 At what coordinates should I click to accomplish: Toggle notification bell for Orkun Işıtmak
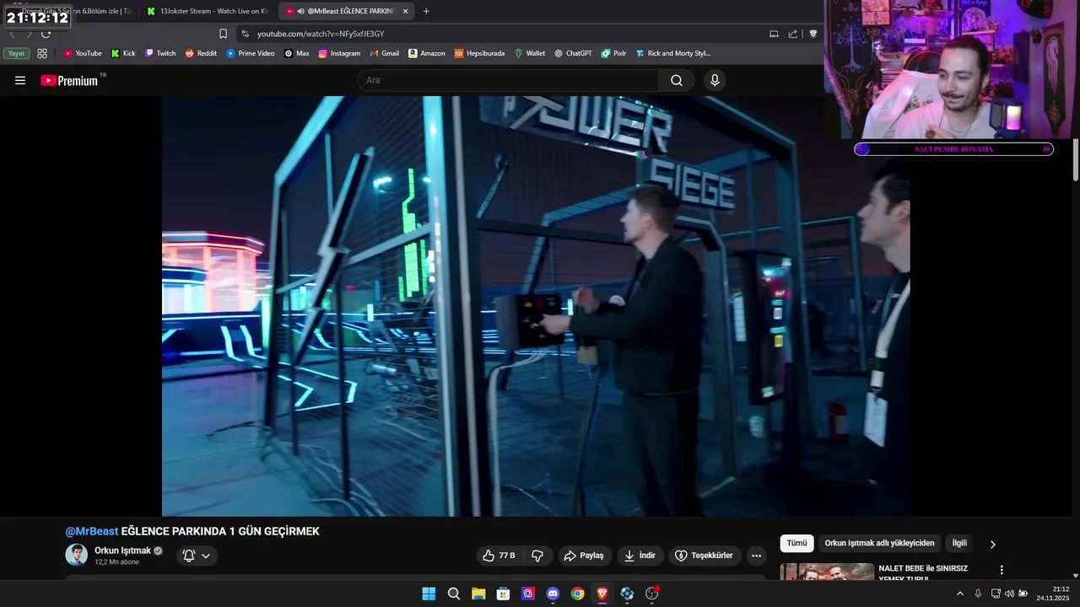point(197,556)
